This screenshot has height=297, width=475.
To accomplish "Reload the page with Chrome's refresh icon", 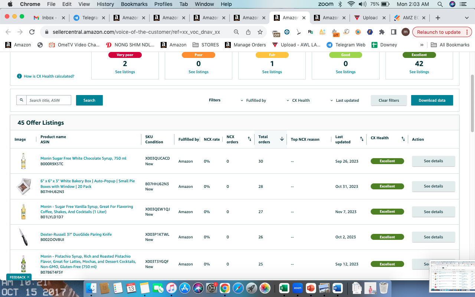I will click(x=32, y=32).
